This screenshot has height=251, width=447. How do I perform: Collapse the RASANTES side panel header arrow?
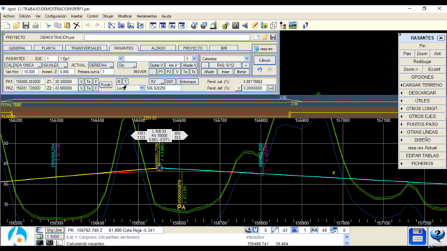pos(441,38)
